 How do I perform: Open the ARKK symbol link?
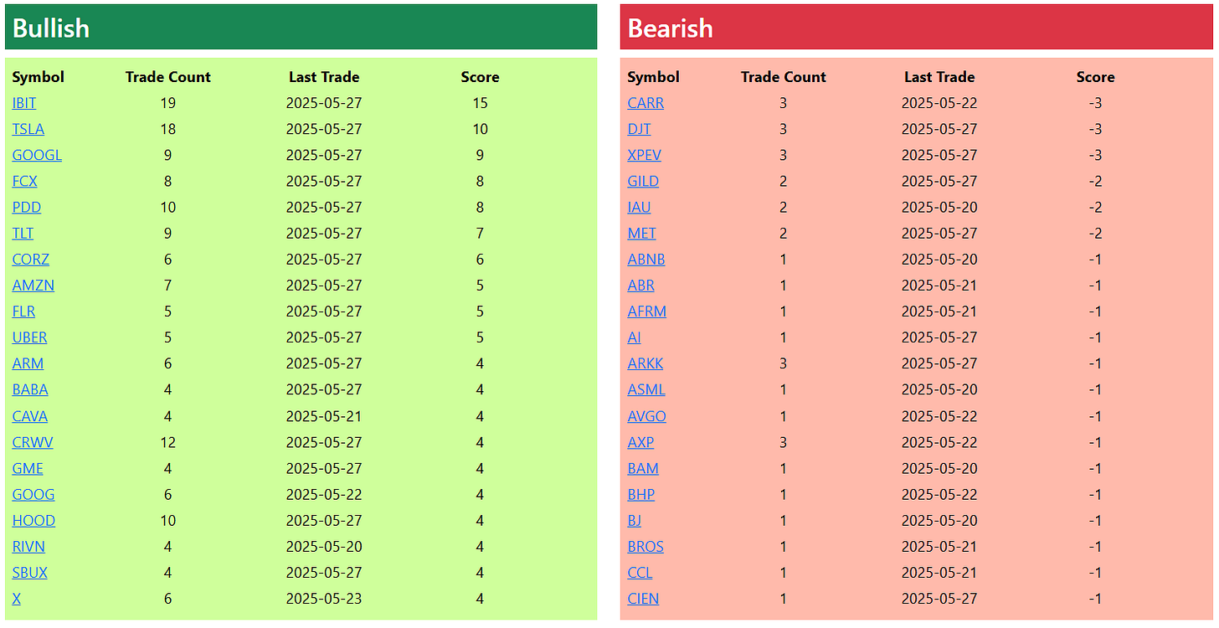coord(646,363)
